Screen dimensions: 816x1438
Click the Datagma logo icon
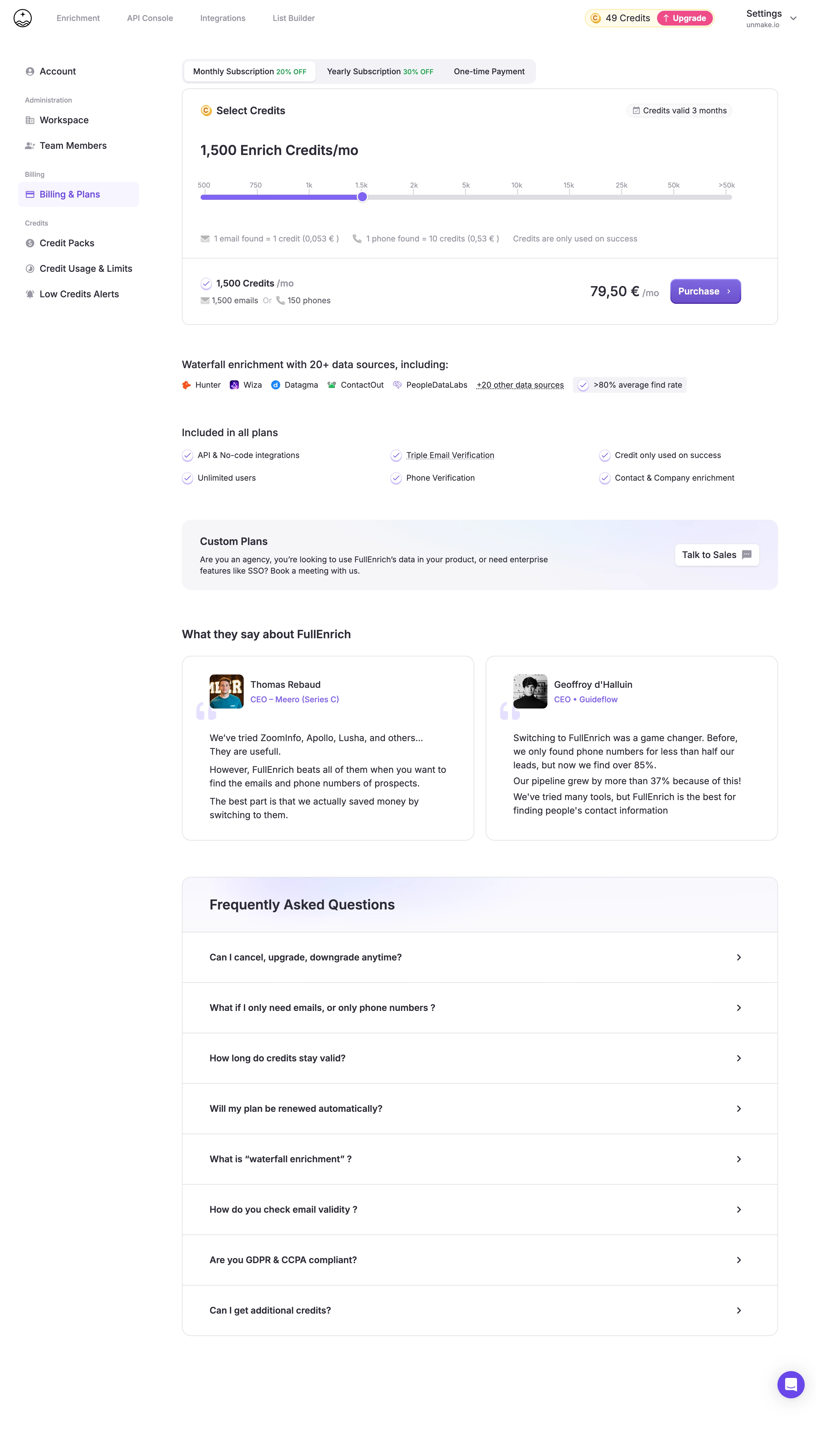pyautogui.click(x=275, y=385)
